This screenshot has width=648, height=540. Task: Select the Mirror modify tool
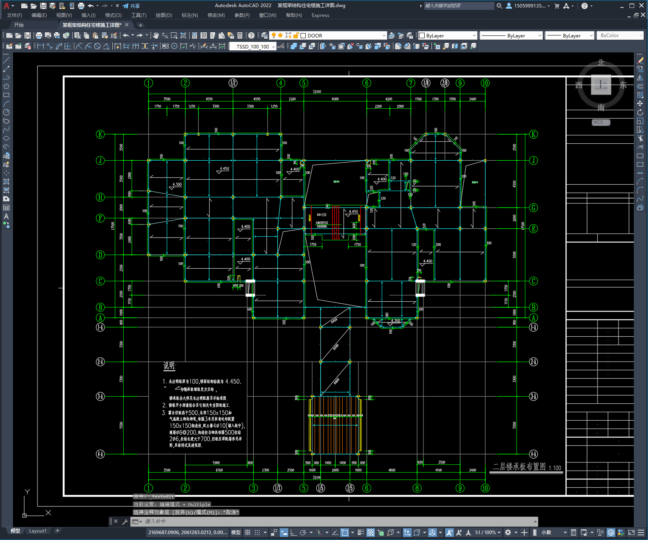[x=640, y=78]
